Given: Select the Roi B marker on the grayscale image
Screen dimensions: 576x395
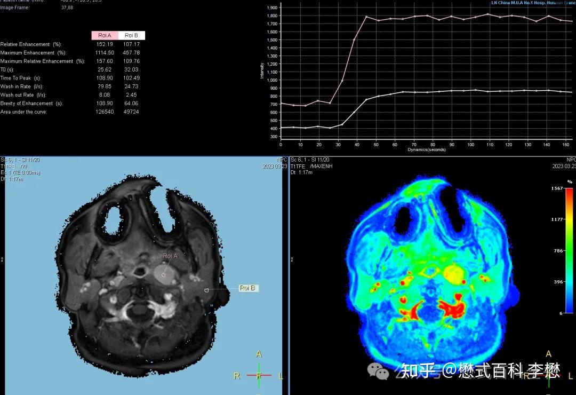Looking at the screenshot, I should (247, 288).
